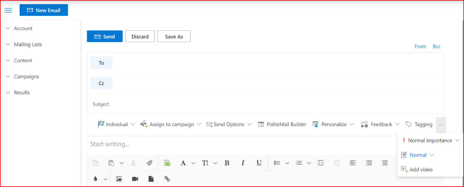Insert a hyperlink with the chain icon

[167, 179]
